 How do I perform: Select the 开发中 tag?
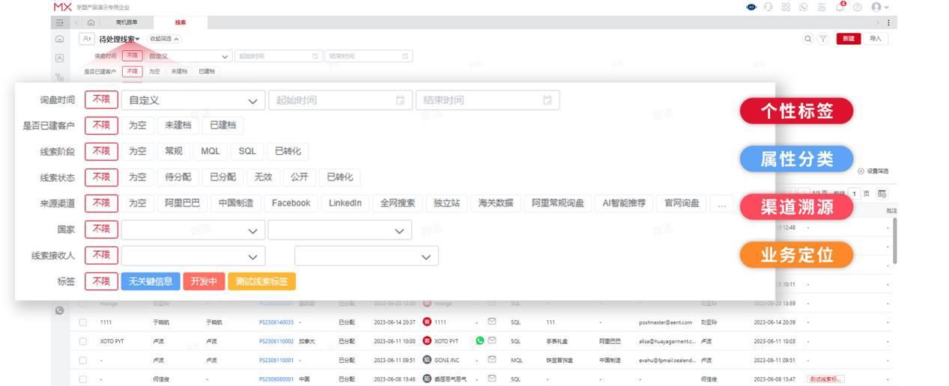click(203, 281)
